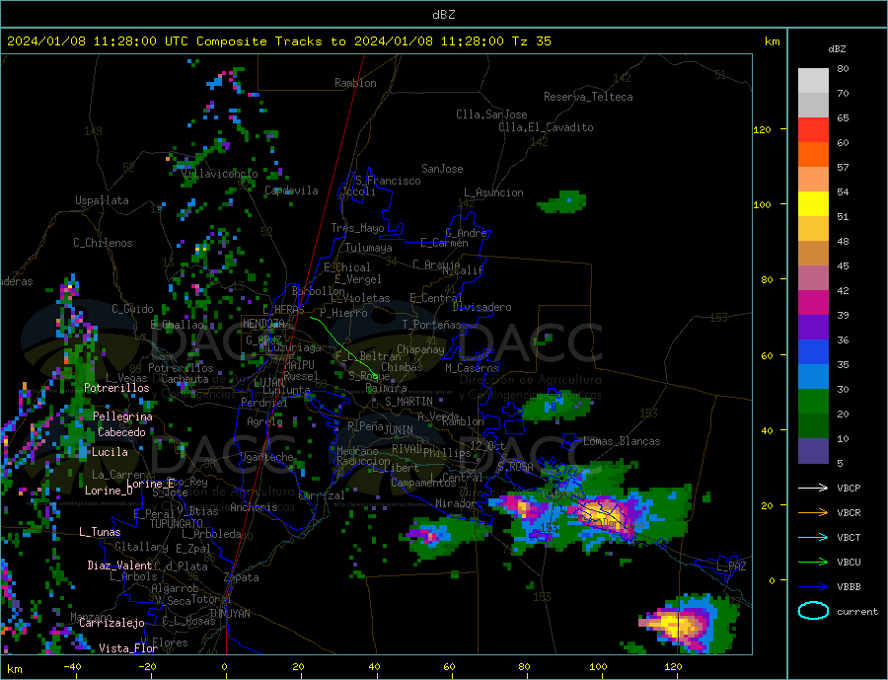Click the 'VBCR' legend label
888x680 pixels.
849,513
